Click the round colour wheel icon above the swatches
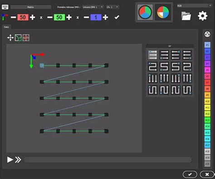 pyautogui.click(x=207, y=34)
